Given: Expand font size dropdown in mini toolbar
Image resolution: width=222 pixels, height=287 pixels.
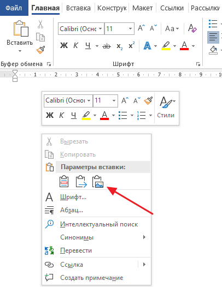Looking at the screenshot, I should 114,100.
